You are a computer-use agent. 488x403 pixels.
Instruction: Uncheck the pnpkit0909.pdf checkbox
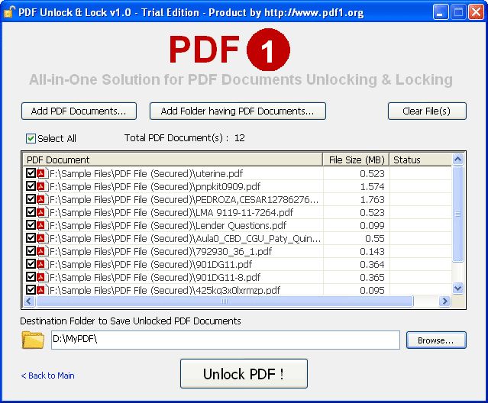coord(31,186)
